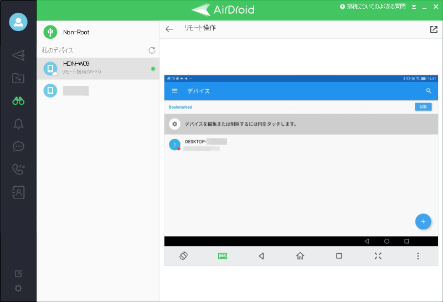Screen dimensions: 443x302
Task: Open the hamburger menu in the device app
Action: tap(174, 91)
